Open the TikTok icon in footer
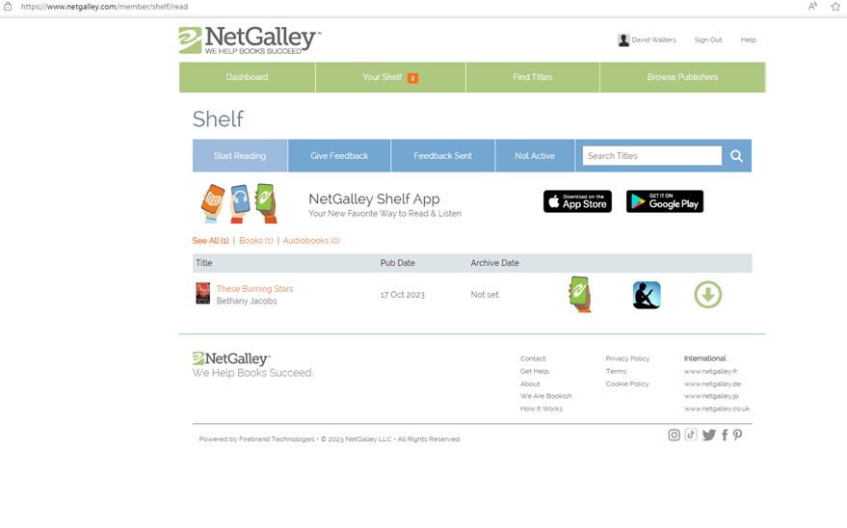This screenshot has height=528, width=847. [x=691, y=435]
